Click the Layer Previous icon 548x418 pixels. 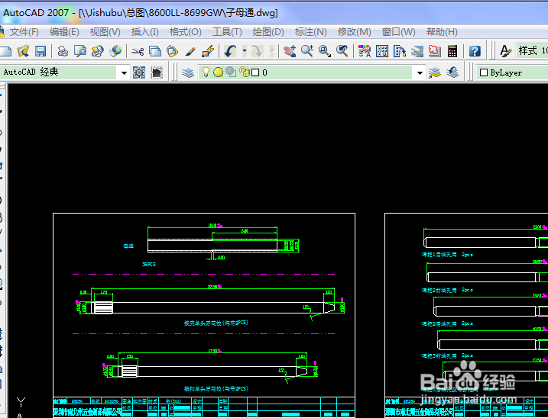tap(452, 72)
